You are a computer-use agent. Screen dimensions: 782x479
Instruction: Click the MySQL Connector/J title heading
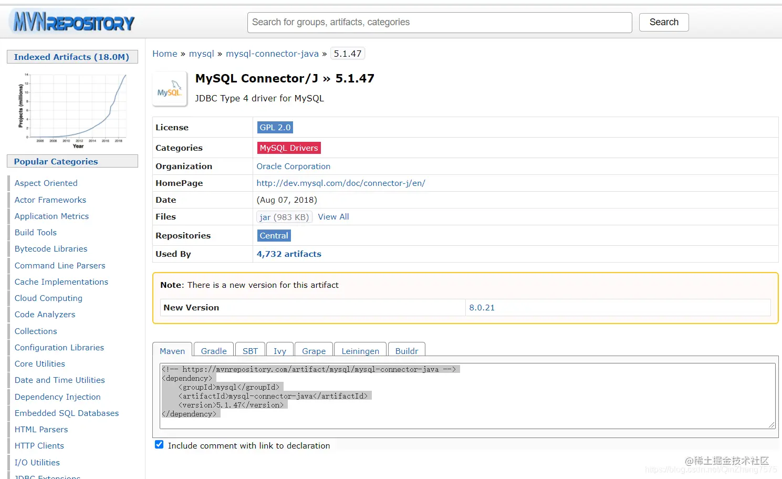tap(285, 78)
